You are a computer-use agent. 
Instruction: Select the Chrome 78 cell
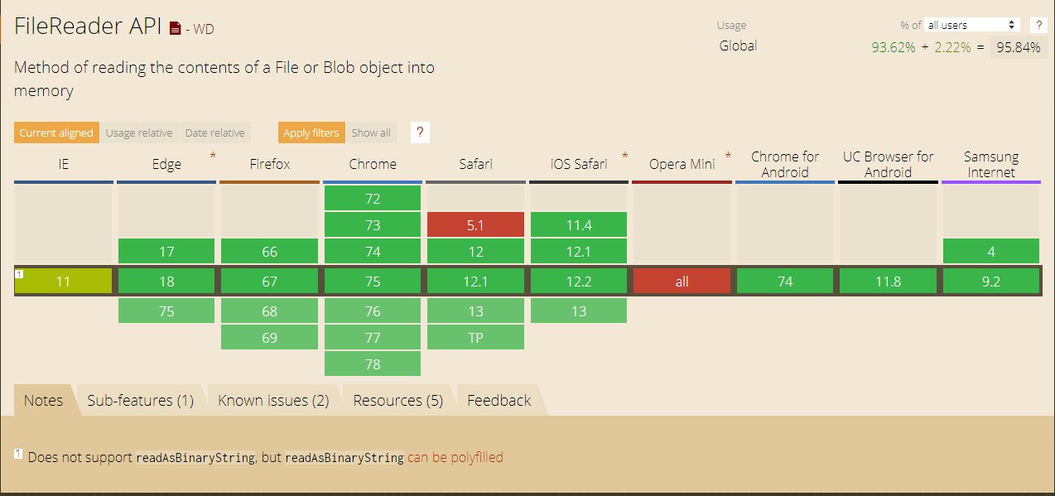point(373,364)
